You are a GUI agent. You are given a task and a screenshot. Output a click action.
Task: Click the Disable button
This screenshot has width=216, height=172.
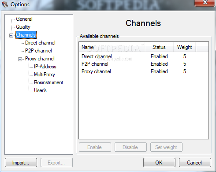130,147
